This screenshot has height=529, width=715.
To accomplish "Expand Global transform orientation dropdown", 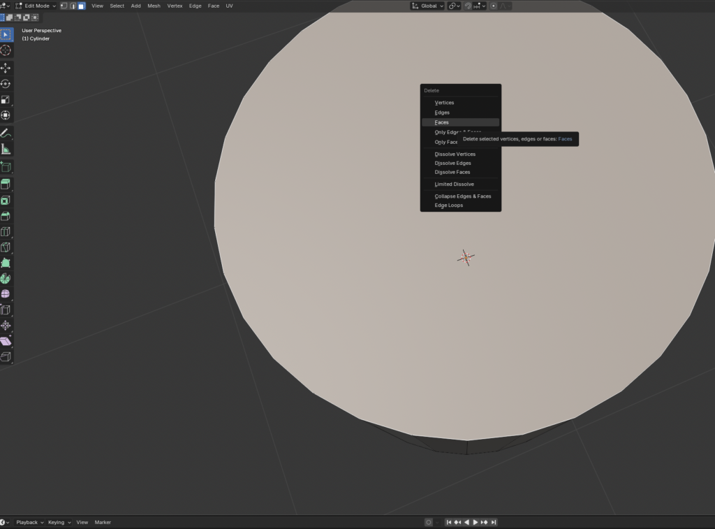I will (427, 6).
